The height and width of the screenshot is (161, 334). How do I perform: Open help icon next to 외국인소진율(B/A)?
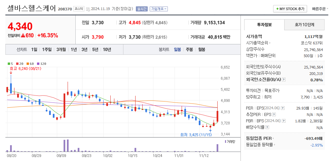point(284,80)
